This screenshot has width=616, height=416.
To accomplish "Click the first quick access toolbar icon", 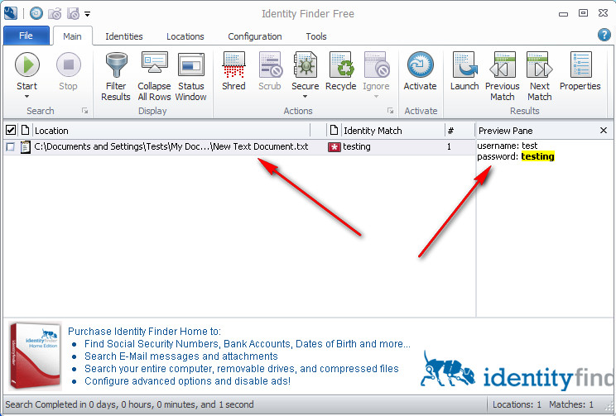I will [x=36, y=13].
